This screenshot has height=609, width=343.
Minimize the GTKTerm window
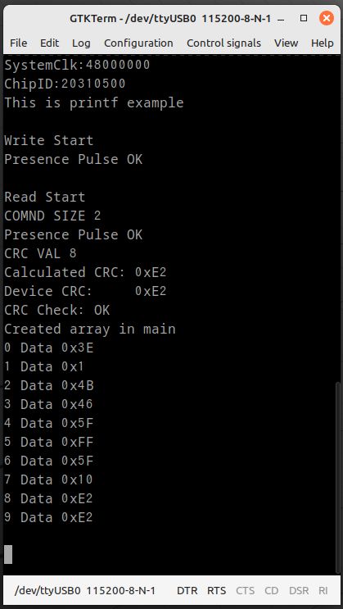(x=281, y=18)
